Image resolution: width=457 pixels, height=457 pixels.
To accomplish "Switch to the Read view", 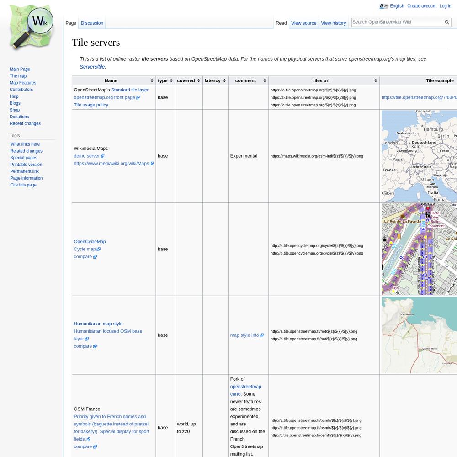I will point(281,23).
